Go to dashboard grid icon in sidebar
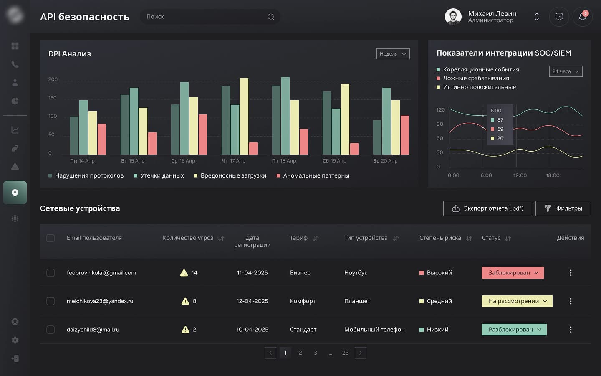 [15, 46]
